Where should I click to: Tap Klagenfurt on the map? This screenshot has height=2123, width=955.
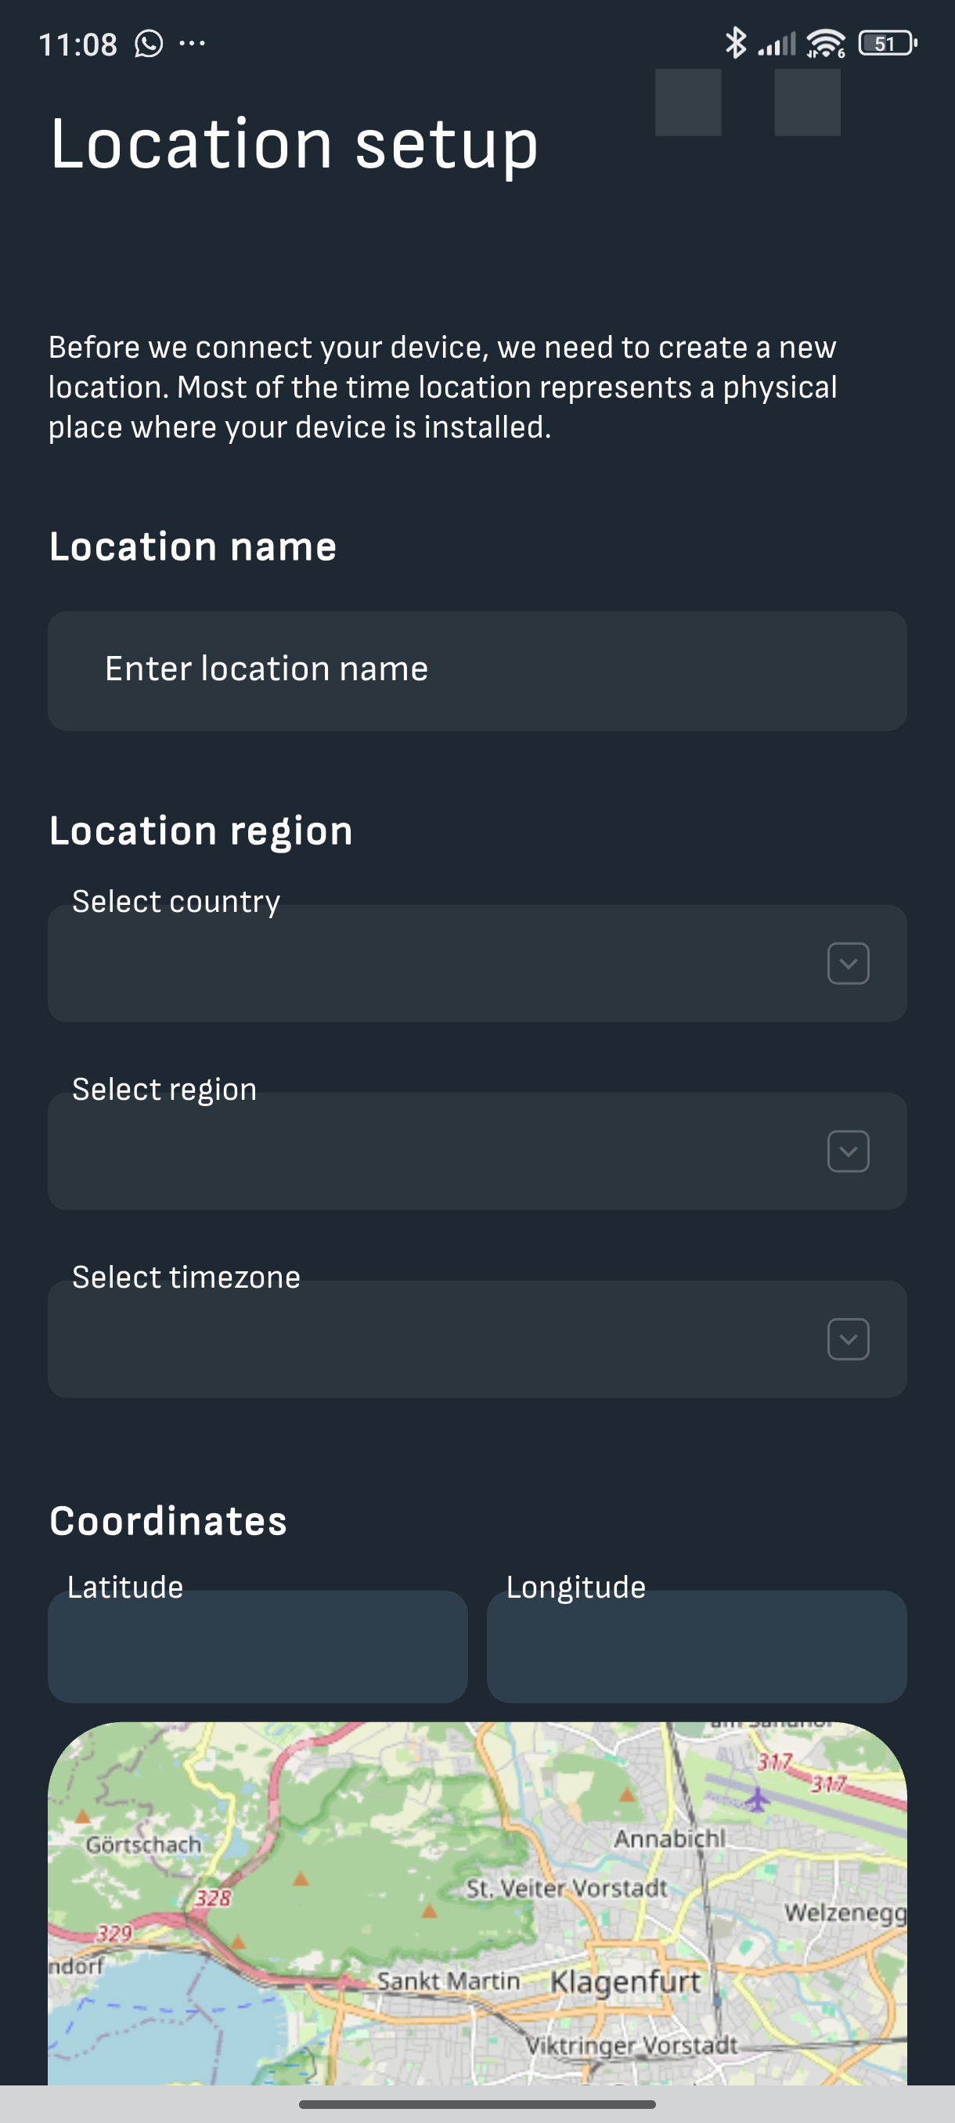625,1981
